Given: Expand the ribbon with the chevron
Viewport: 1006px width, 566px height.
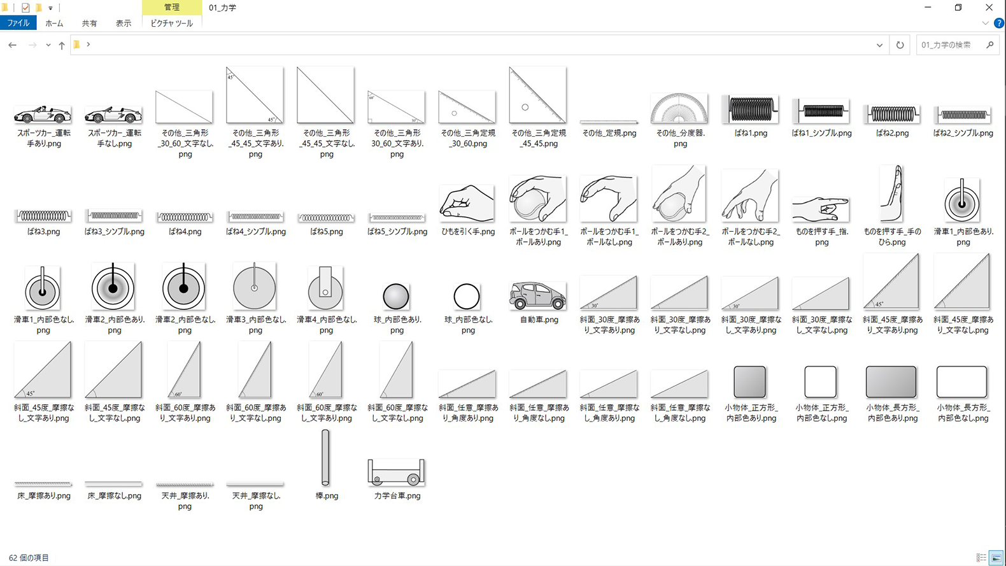Looking at the screenshot, I should [985, 23].
